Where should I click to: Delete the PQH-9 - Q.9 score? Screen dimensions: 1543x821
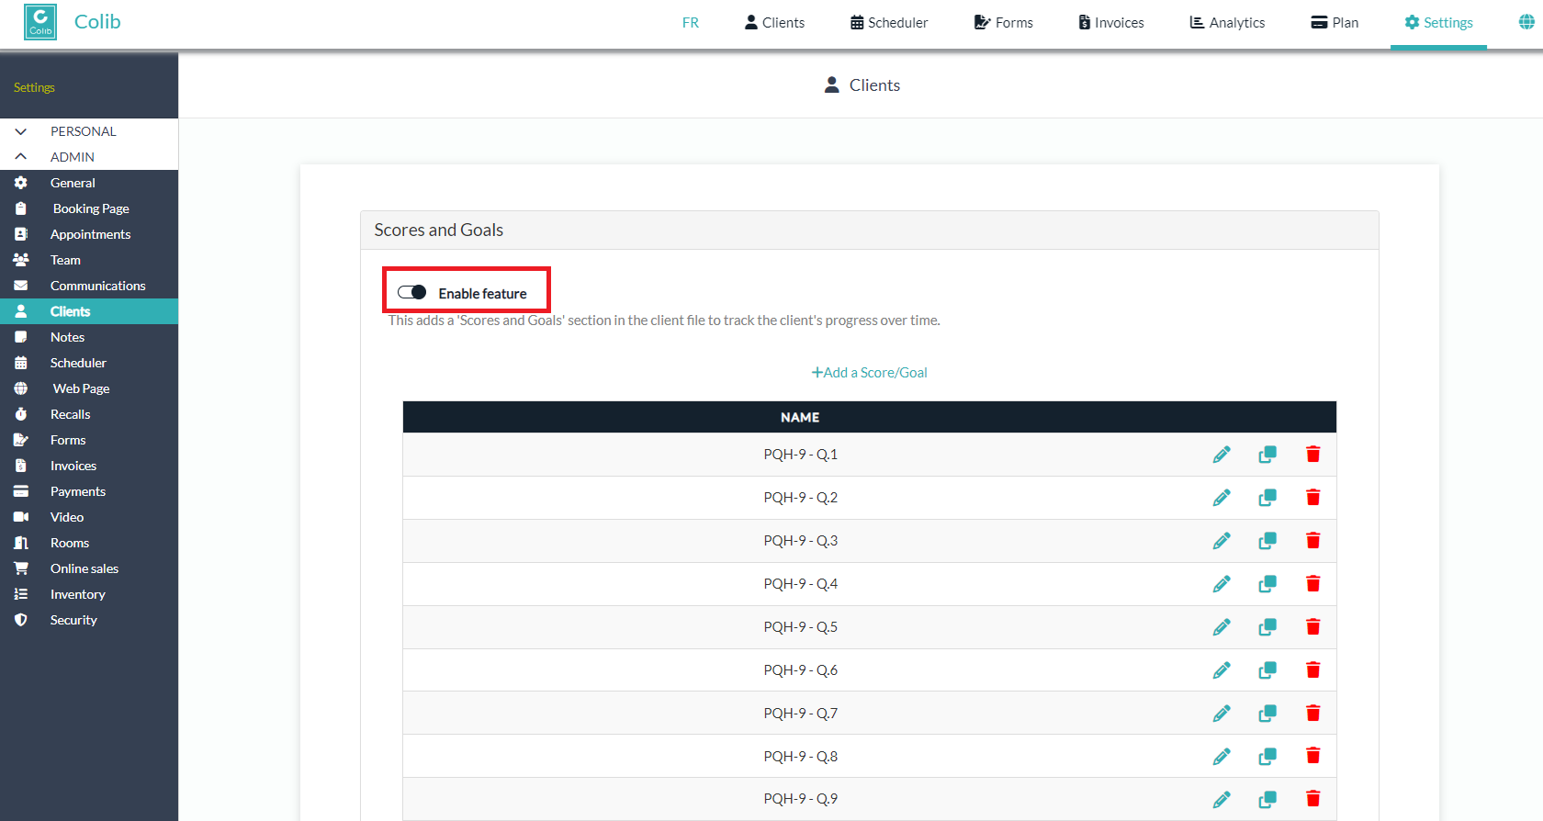pyautogui.click(x=1313, y=800)
